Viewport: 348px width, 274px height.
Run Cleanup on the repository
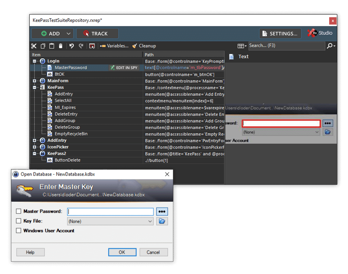[144, 46]
